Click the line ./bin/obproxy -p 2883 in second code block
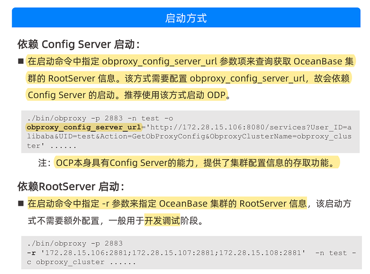 coord(75,243)
